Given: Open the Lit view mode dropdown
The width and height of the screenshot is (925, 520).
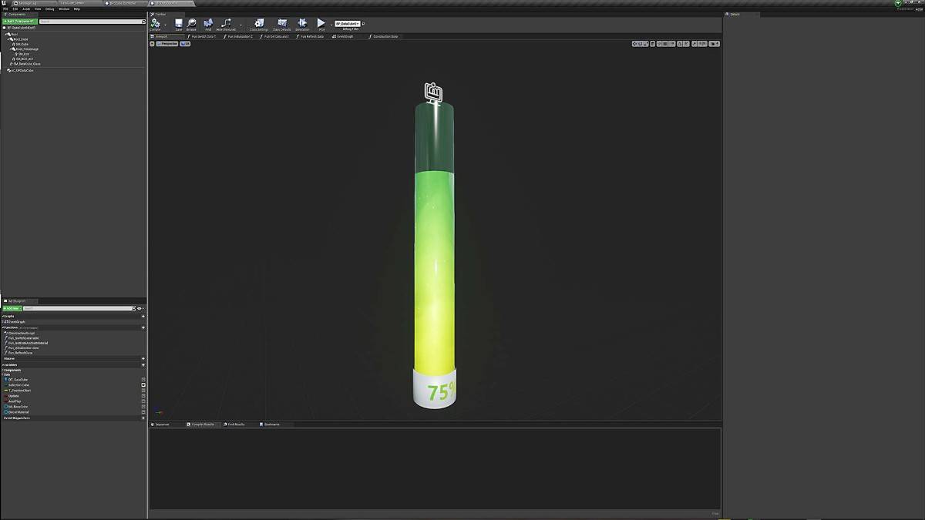Looking at the screenshot, I should pos(185,44).
